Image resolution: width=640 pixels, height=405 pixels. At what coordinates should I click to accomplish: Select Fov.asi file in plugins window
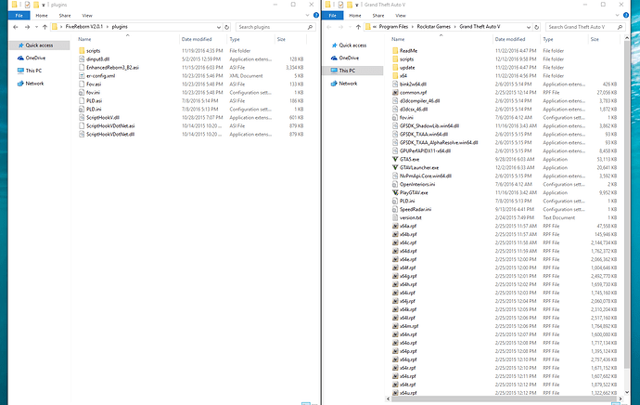[x=94, y=85]
